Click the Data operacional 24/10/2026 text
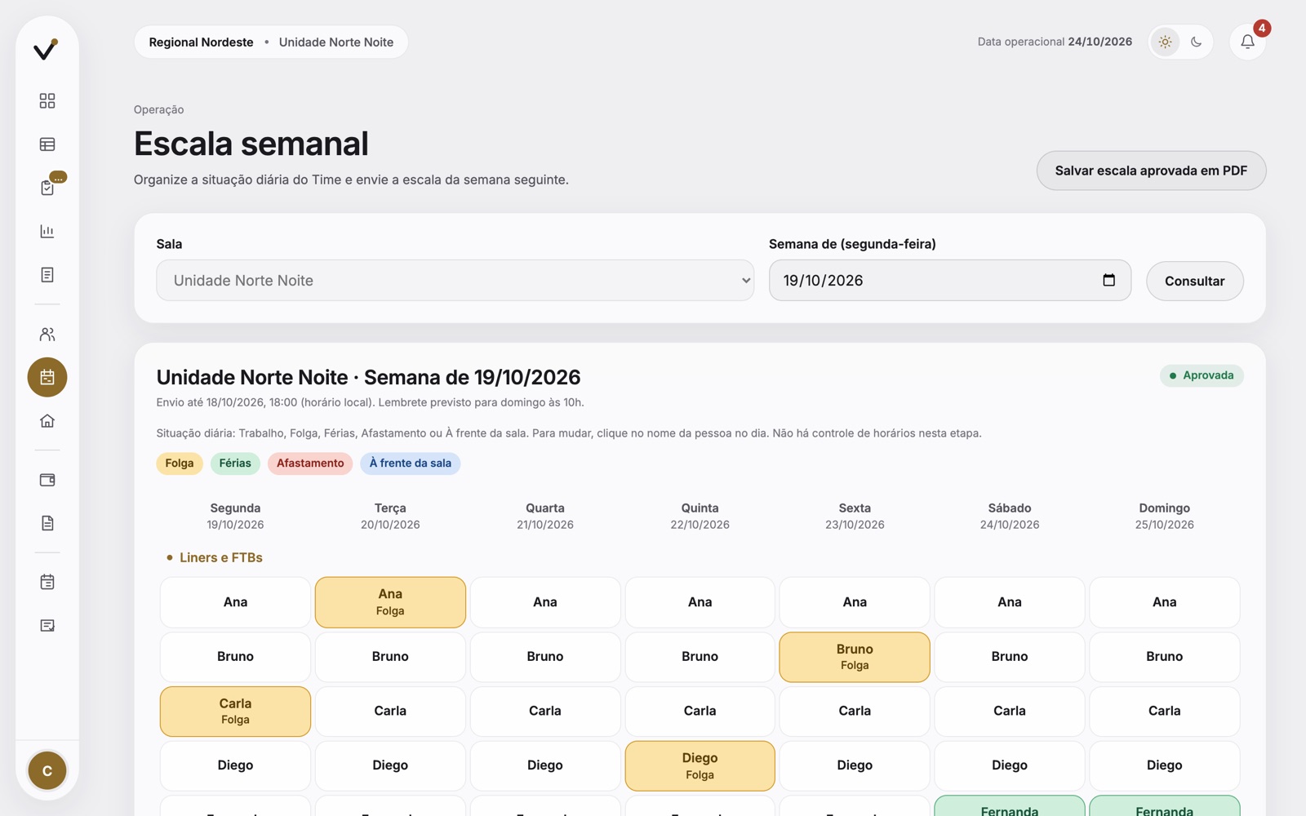The image size is (1306, 816). point(1055,42)
